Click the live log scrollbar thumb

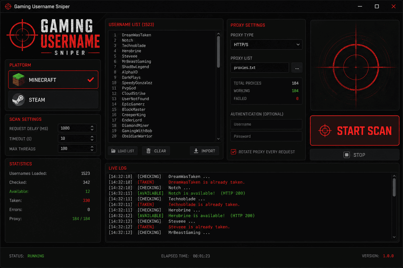click(x=394, y=187)
